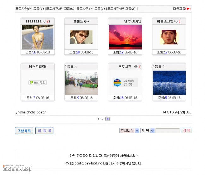This screenshot has width=205, height=175.
Task: Click the comment bubble icon on 포토사진 card
Action: pyautogui.click(x=136, y=67)
